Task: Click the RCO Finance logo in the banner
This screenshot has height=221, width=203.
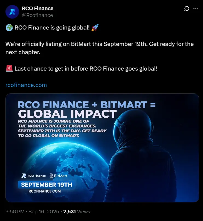Action: [x=34, y=176]
